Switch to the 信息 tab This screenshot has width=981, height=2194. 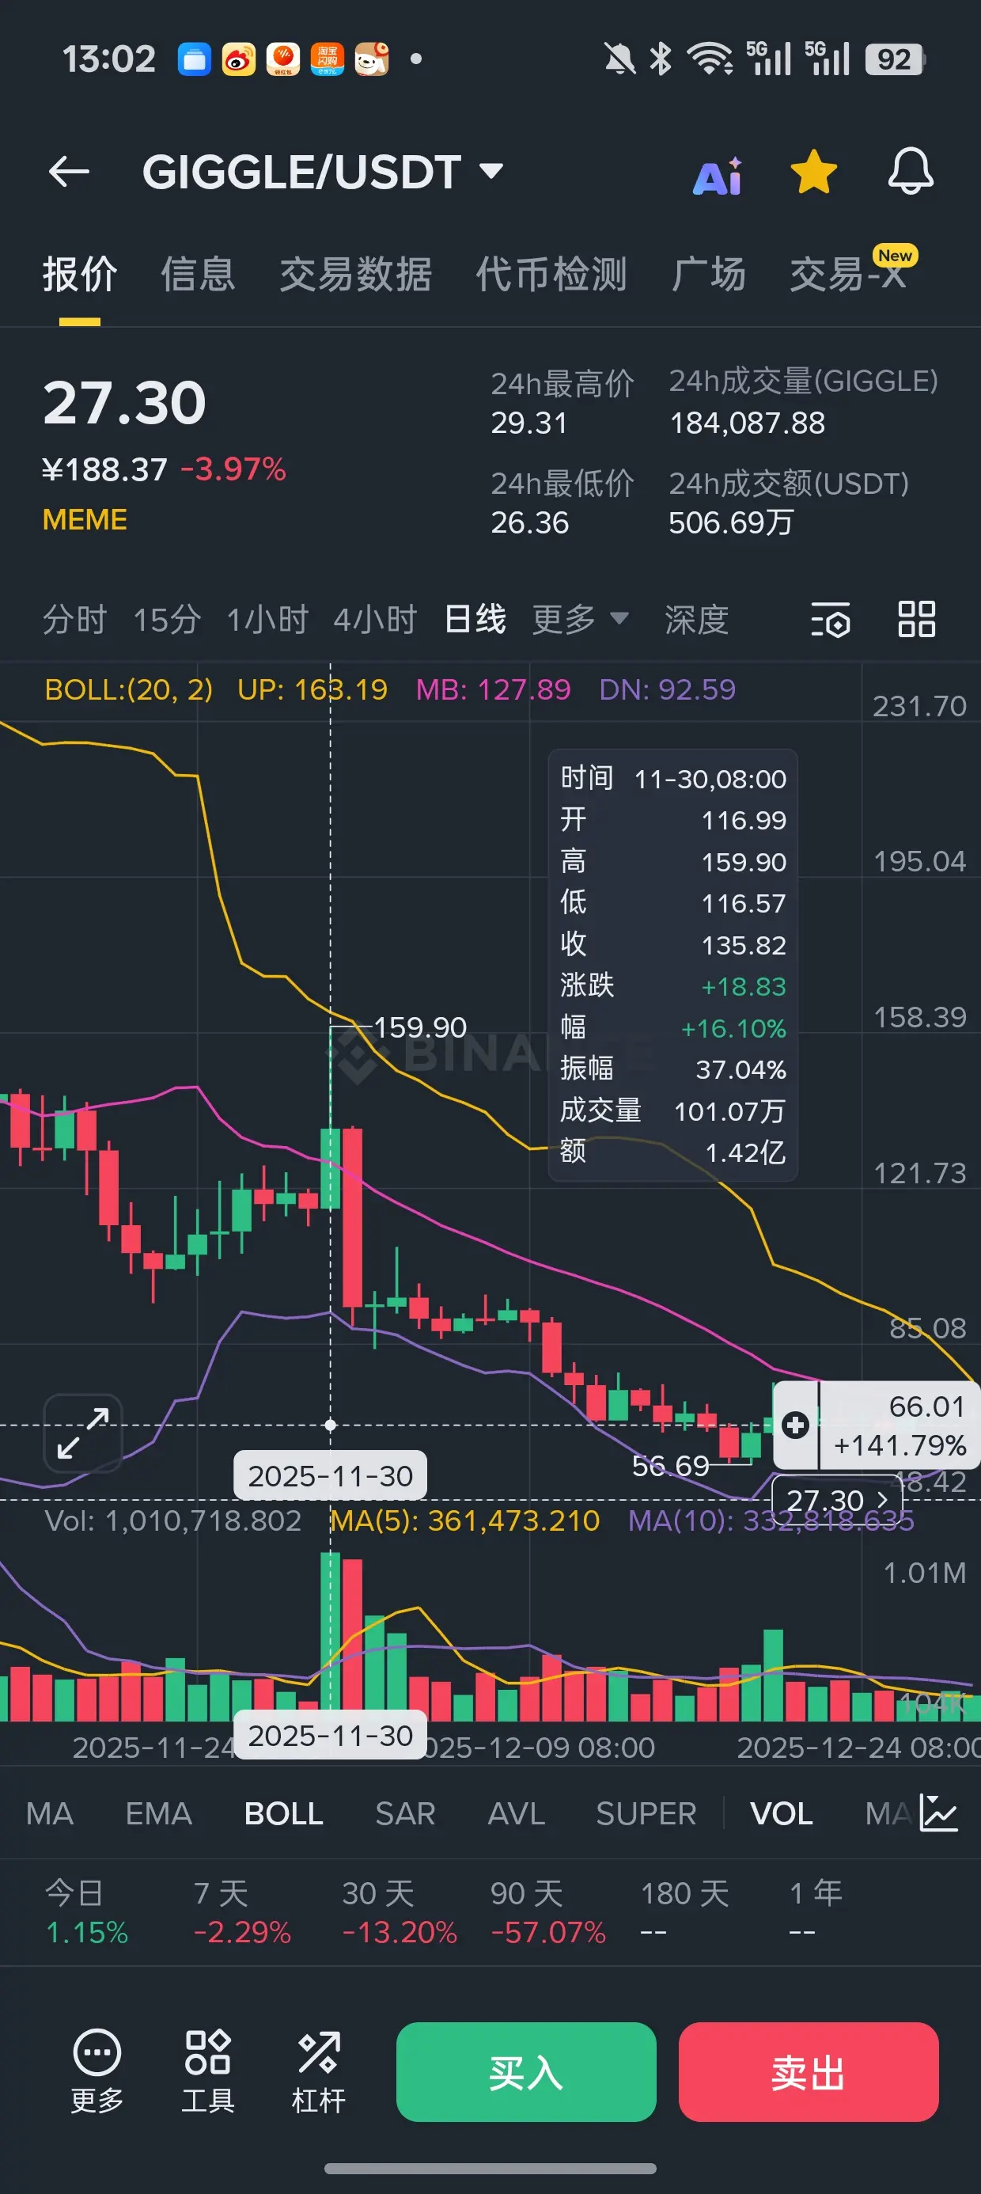coord(198,274)
